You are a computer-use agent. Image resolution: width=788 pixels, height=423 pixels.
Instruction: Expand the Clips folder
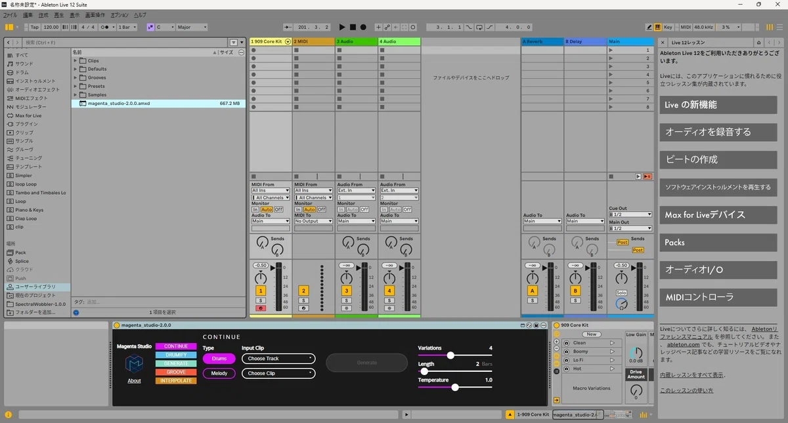[x=76, y=60]
